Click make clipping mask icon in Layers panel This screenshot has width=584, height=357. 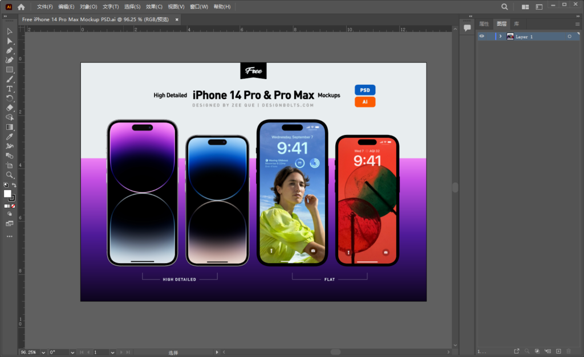pos(537,351)
